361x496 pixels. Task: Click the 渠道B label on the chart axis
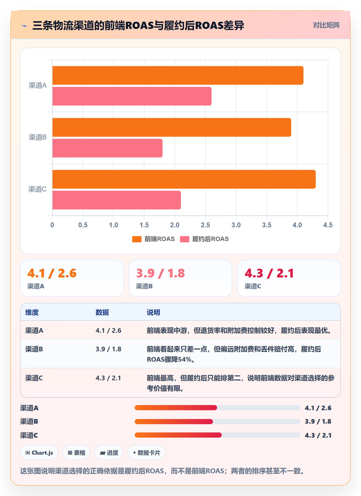click(38, 137)
